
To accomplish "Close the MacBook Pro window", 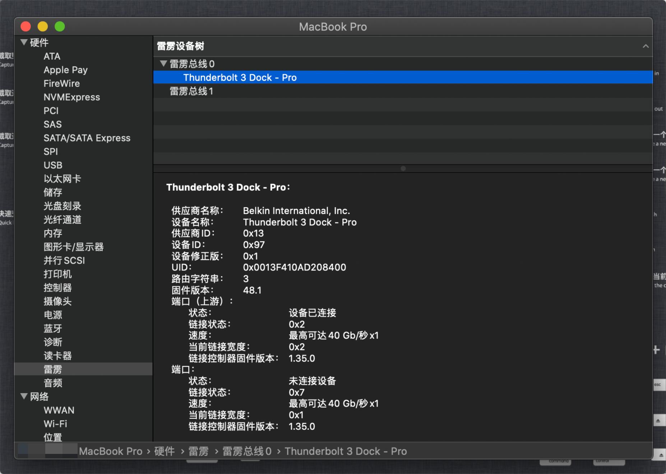I will [26, 27].
